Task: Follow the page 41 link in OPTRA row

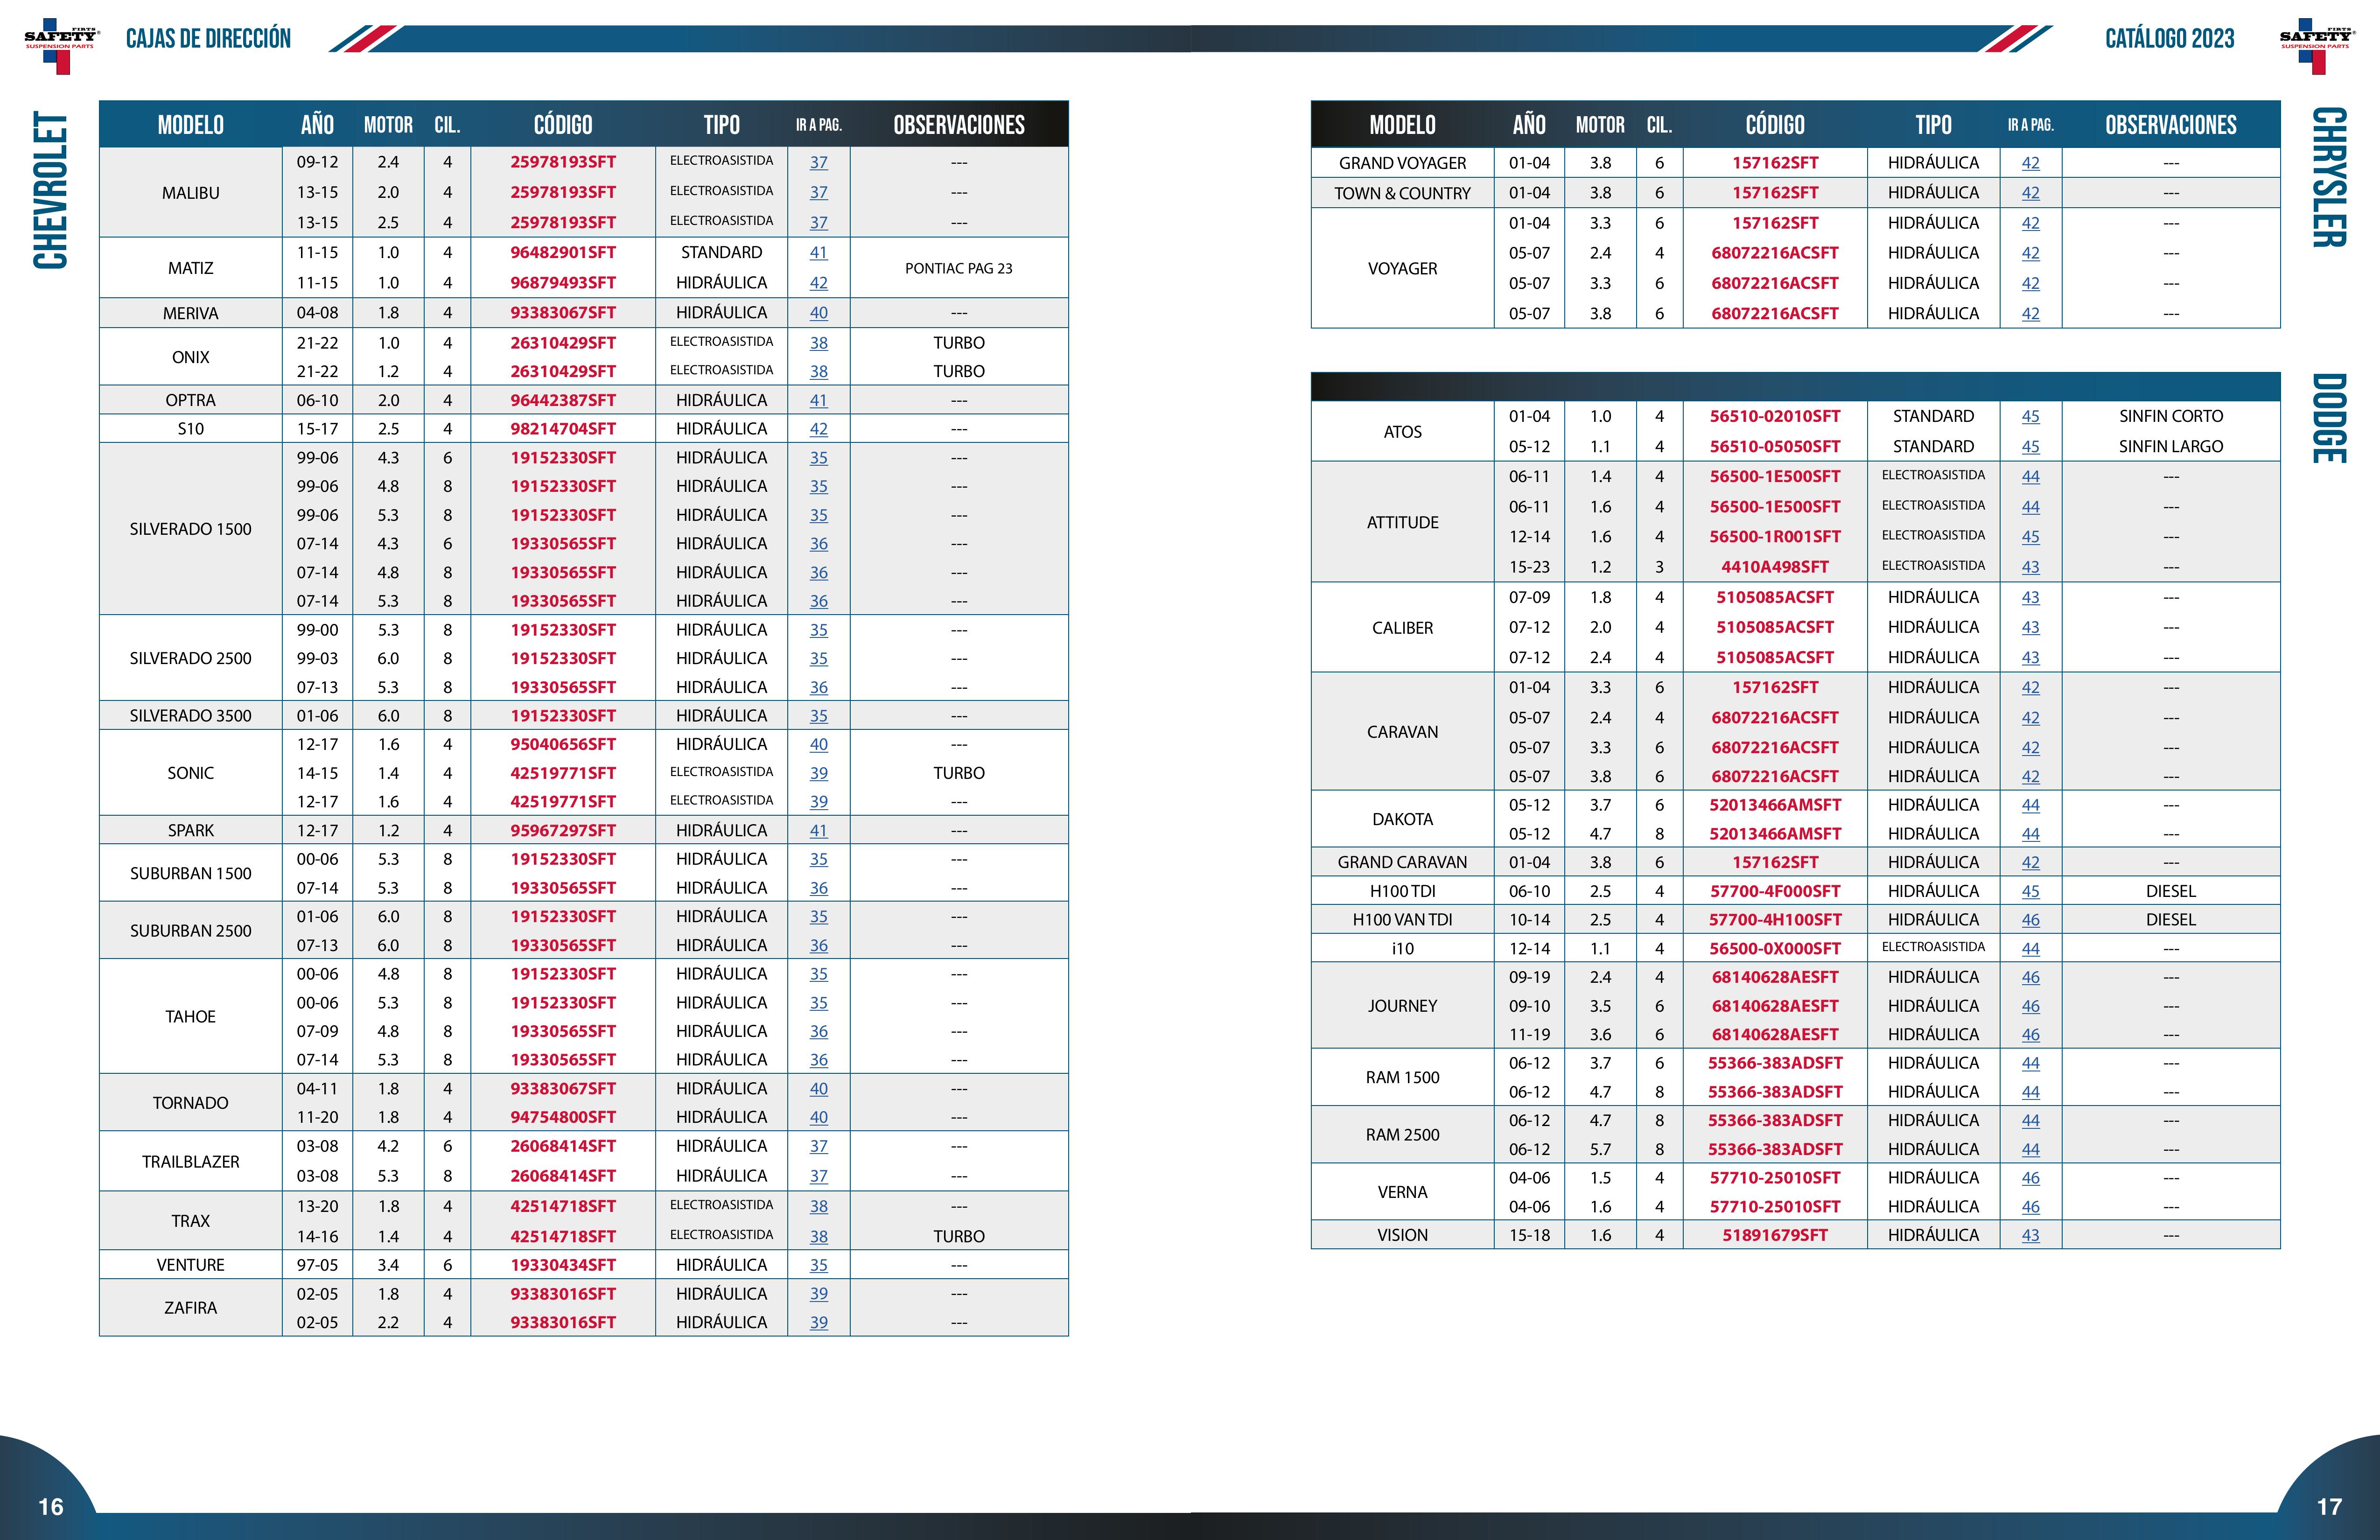Action: [819, 400]
